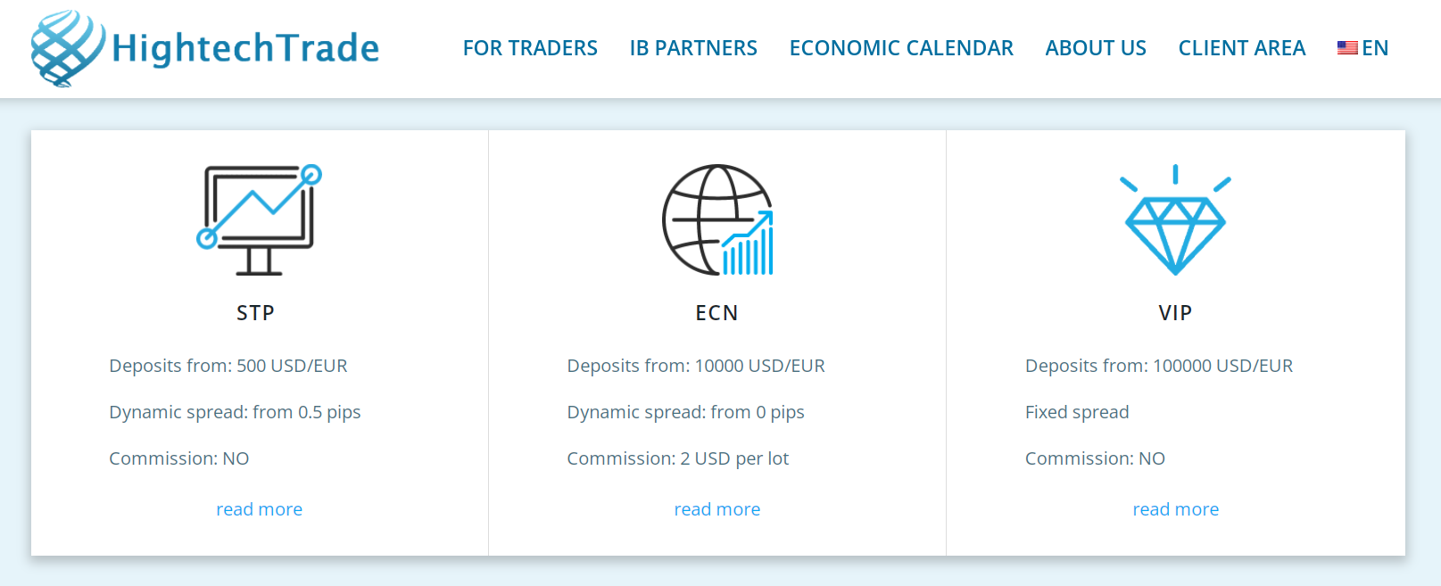Click read more under the STP account
The height and width of the screenshot is (586, 1441).
pyautogui.click(x=259, y=508)
